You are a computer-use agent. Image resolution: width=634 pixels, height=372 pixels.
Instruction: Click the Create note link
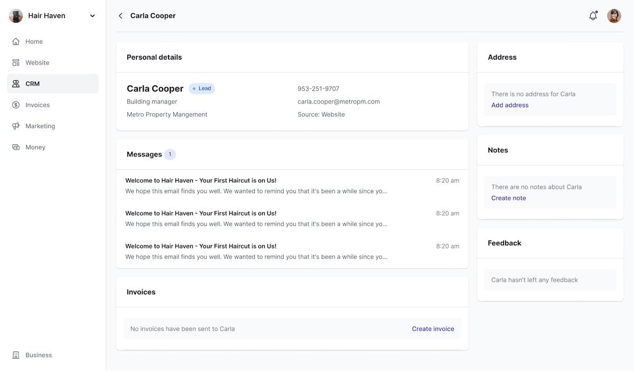pyautogui.click(x=508, y=198)
